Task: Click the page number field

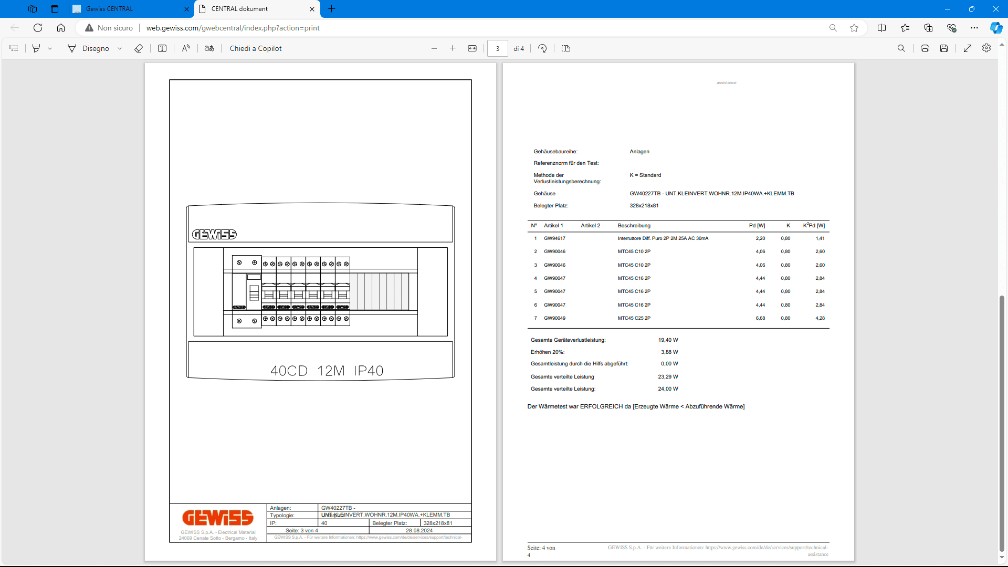Action: point(497,48)
